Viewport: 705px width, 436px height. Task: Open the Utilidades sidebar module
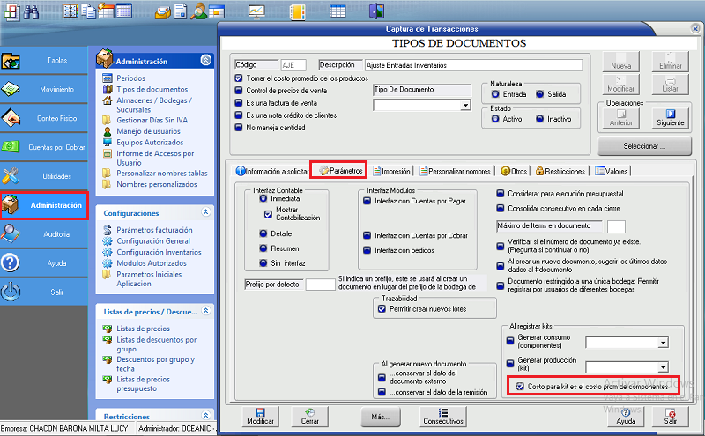44,176
